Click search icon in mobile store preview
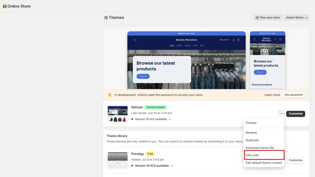 point(275,40)
